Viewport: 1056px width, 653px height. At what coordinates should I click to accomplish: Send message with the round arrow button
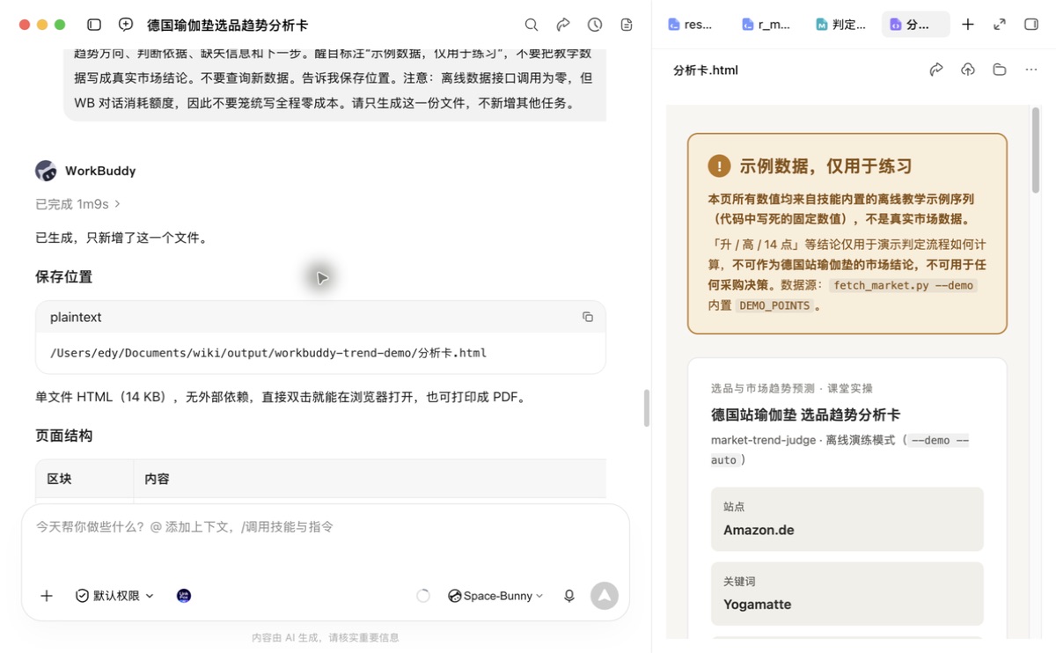pyautogui.click(x=605, y=596)
